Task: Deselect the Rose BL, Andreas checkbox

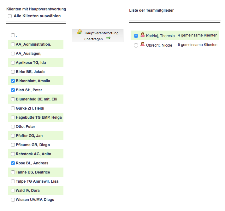Action: (x=13, y=163)
